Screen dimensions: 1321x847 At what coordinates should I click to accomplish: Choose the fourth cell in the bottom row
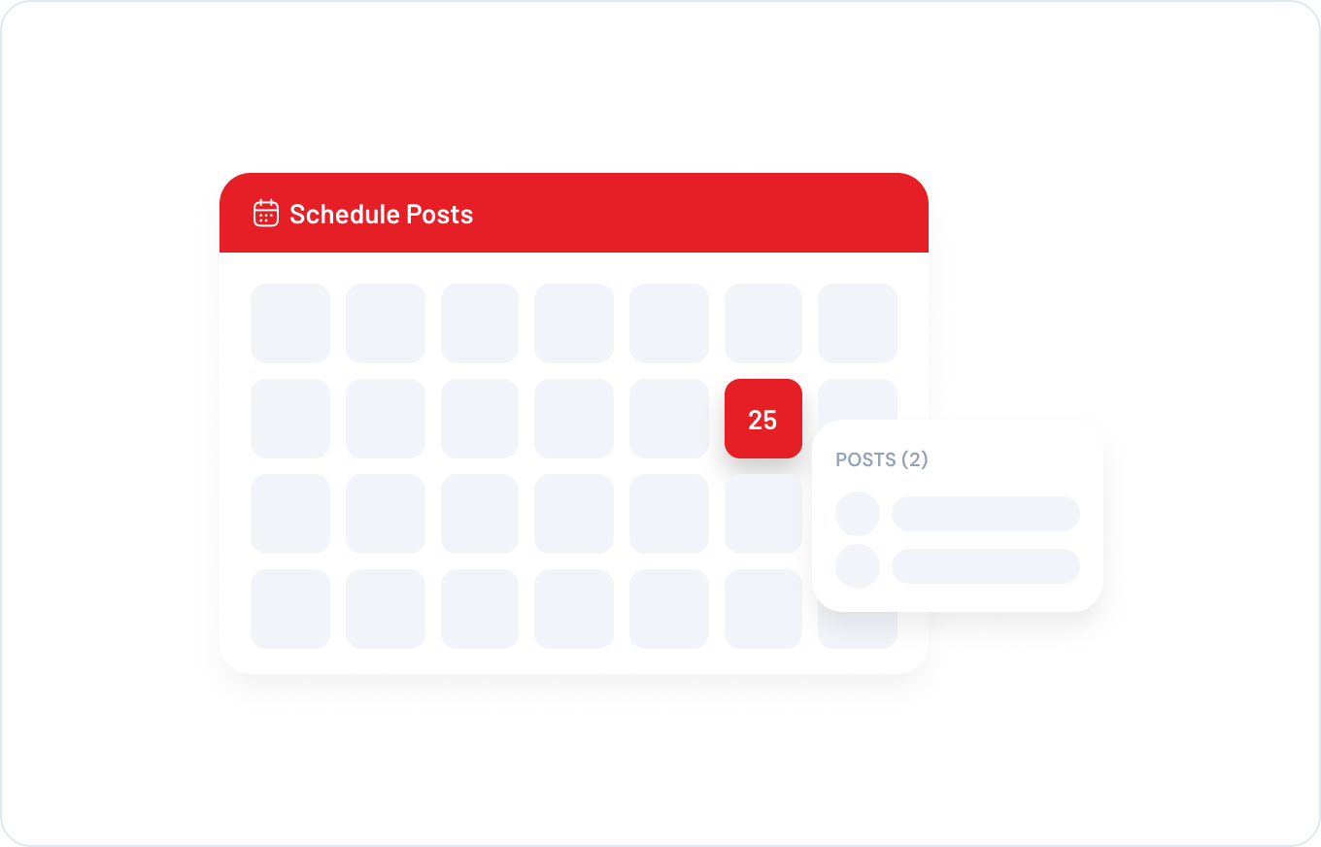tap(574, 609)
